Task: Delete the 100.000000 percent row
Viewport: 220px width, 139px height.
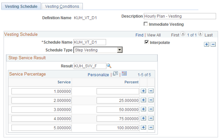Action: pyautogui.click(x=151, y=127)
